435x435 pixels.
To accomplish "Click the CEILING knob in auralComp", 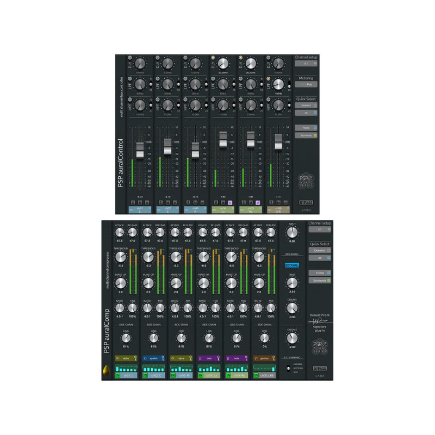I will (x=292, y=308).
